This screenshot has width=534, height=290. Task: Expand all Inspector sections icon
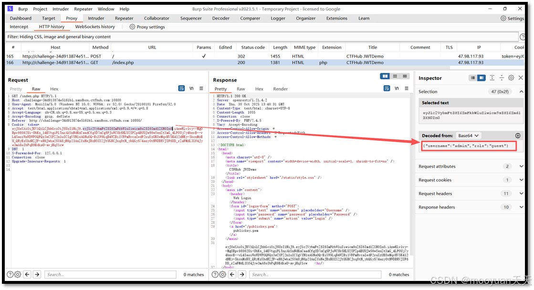tap(492, 78)
